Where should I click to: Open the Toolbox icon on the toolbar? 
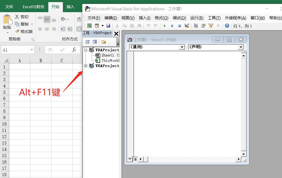pyautogui.click(x=218, y=26)
